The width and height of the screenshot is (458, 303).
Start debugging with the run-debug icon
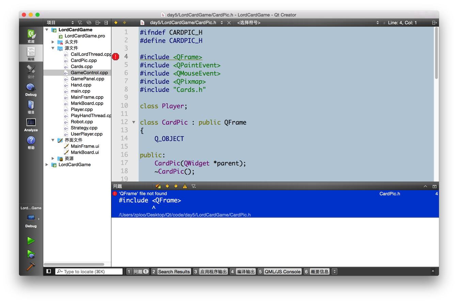coord(31,254)
